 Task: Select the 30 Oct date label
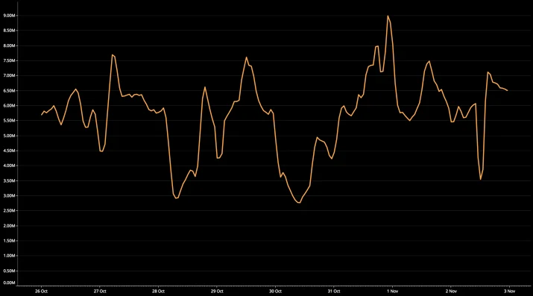pos(275,292)
